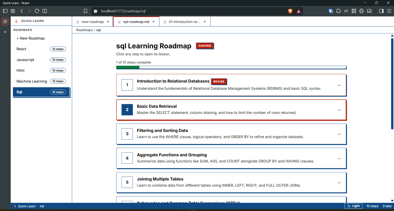Toggle the vertical tabs sidebar panel icon
394x211 pixels.
click(5, 11)
